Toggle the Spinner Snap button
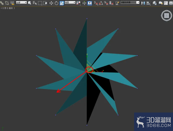Viewport: 173px width, 131px height. click(x=111, y=3)
